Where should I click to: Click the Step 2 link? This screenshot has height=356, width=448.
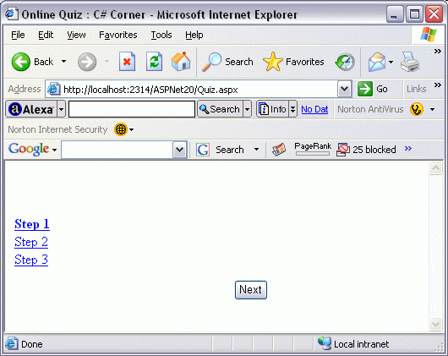(31, 242)
